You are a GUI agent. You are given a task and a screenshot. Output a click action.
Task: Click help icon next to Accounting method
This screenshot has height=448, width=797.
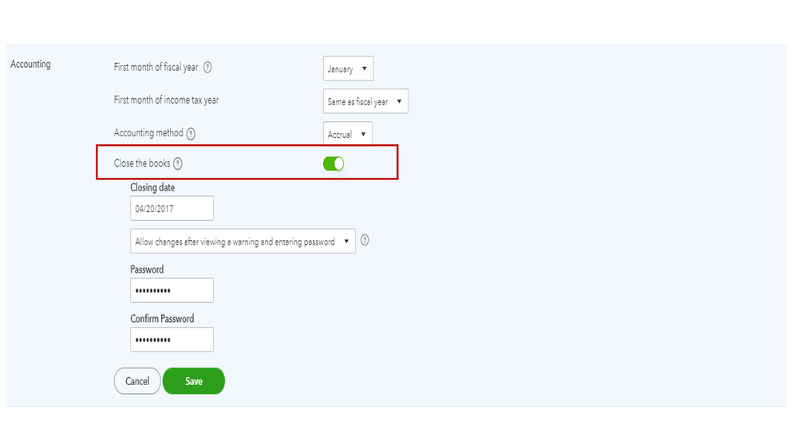pos(191,134)
